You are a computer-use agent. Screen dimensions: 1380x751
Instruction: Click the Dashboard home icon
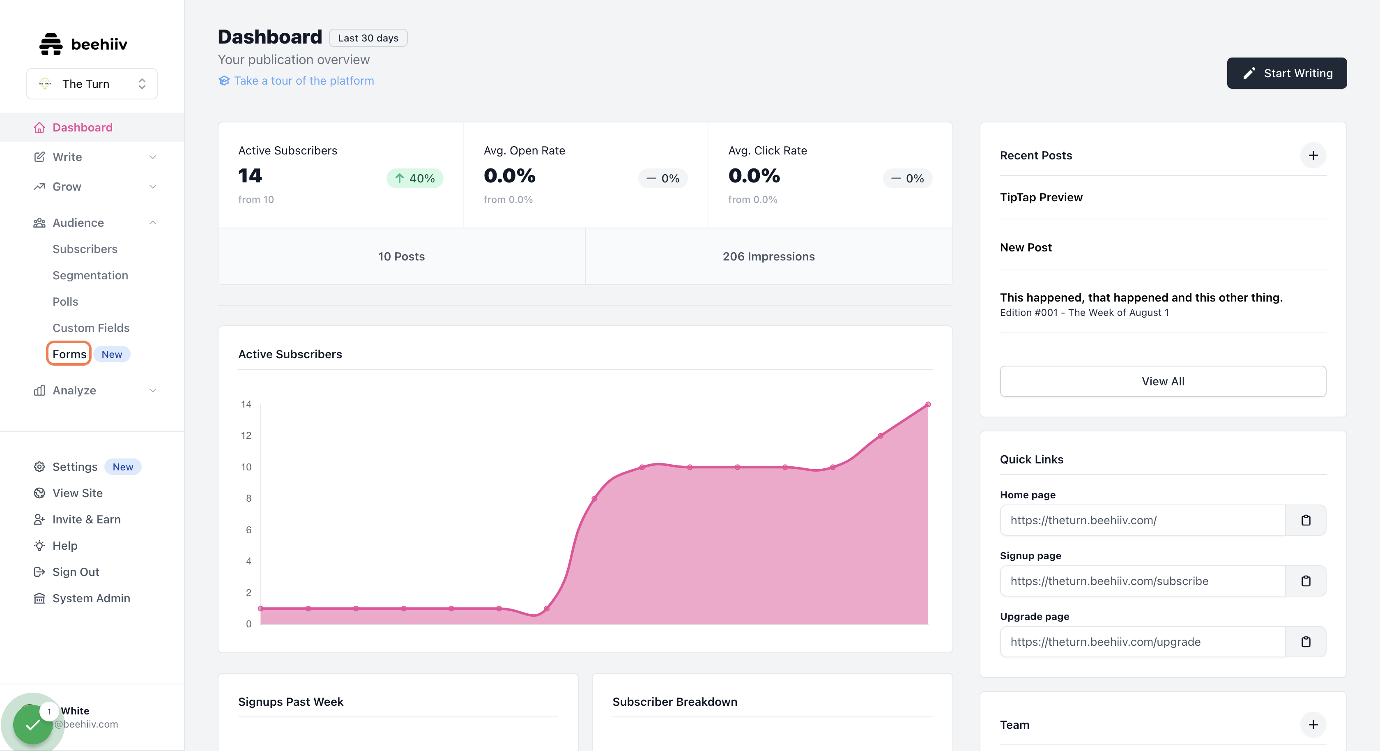[x=39, y=128]
